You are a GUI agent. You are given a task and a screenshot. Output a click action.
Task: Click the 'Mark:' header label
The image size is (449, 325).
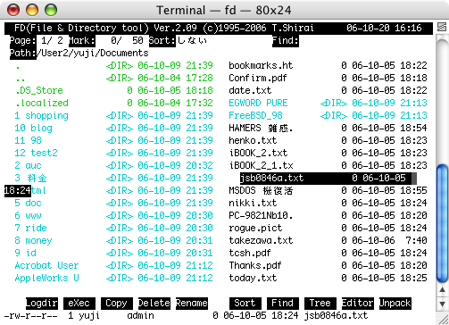[x=82, y=40]
